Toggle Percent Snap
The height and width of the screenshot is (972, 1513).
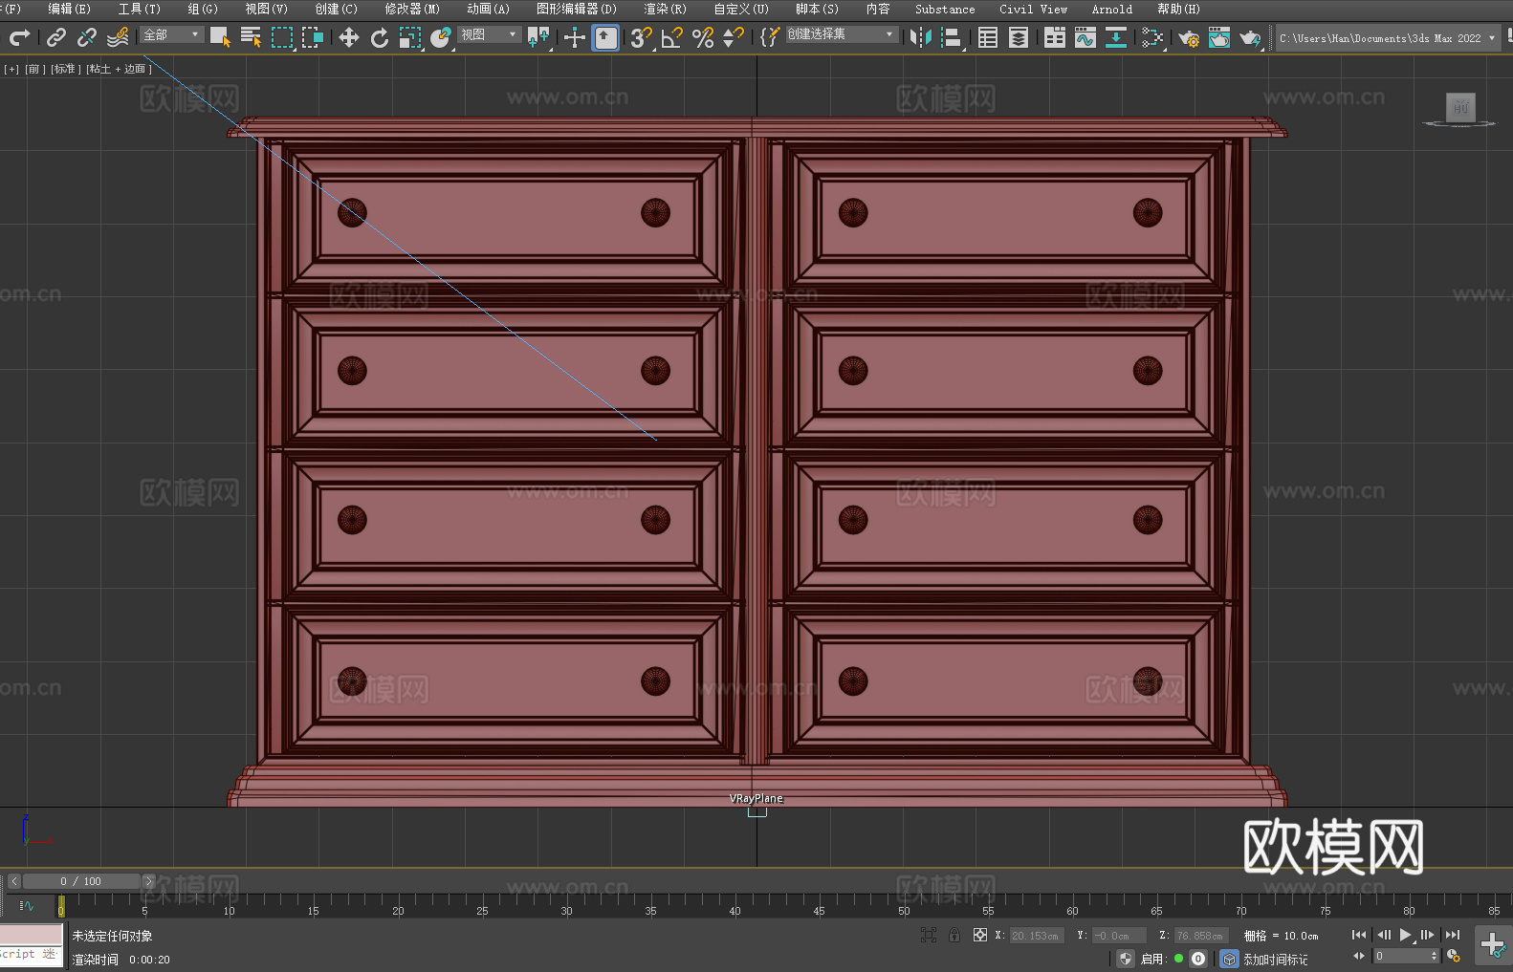703,37
